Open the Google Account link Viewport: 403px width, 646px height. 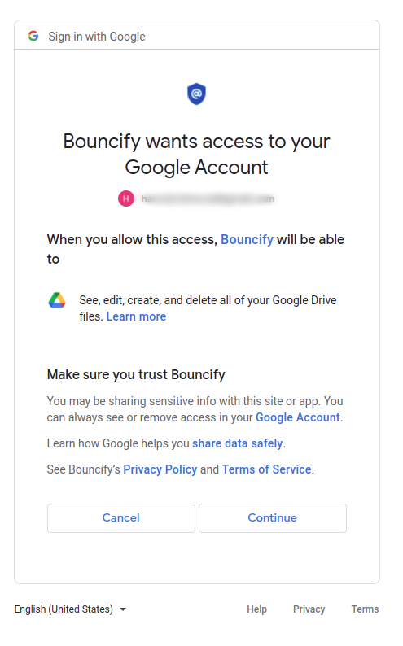[x=298, y=417]
